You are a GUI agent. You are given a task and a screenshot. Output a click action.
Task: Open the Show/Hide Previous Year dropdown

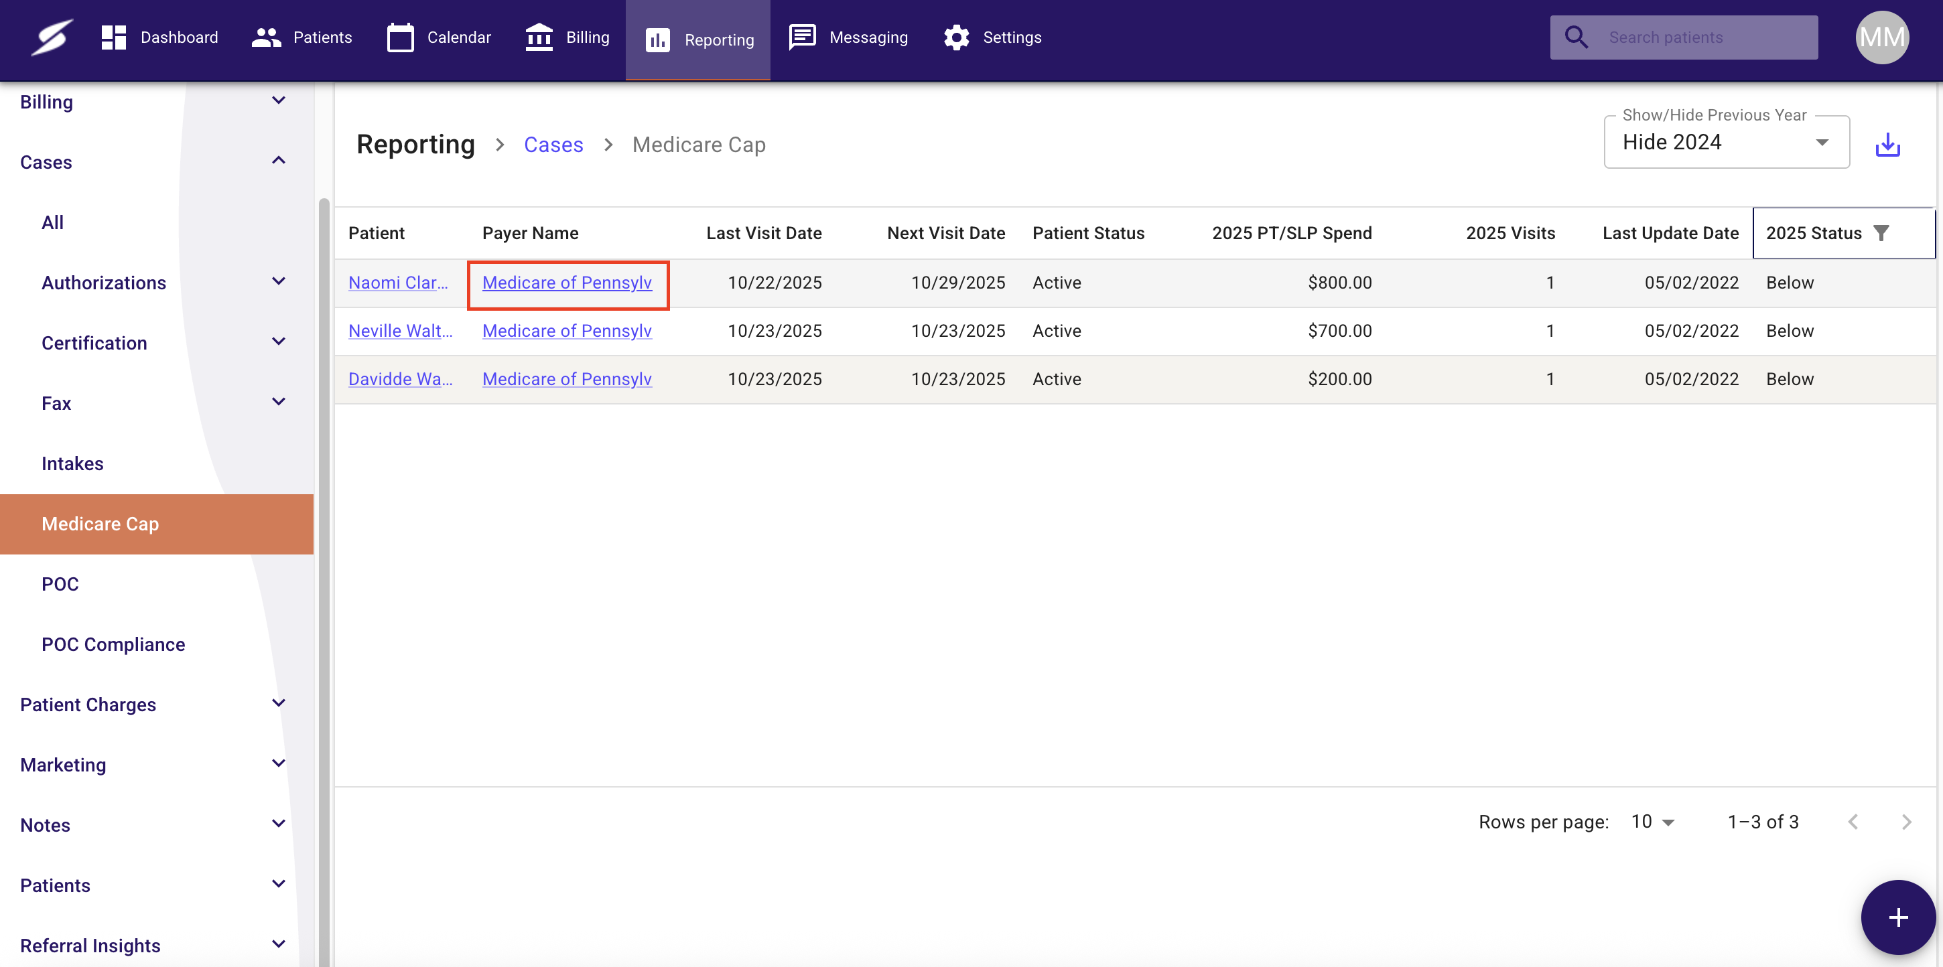coord(1726,143)
